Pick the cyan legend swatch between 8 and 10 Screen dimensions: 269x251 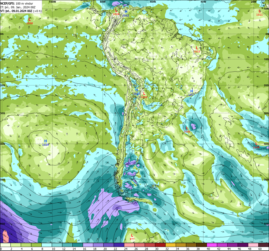click(x=47, y=245)
